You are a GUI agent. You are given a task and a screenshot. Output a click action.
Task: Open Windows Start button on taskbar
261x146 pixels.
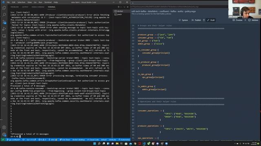pos(95,144)
